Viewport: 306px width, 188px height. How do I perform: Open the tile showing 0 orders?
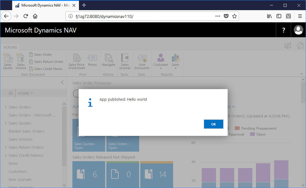pyautogui.click(x=123, y=175)
